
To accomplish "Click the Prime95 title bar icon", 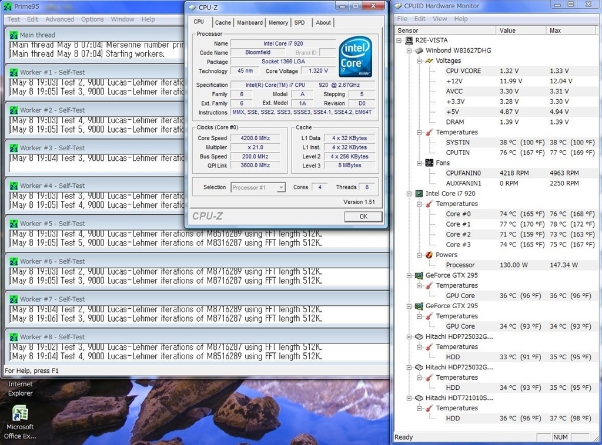I will (x=7, y=6).
